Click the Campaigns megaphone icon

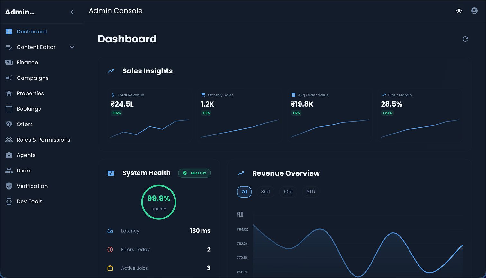pyautogui.click(x=9, y=78)
